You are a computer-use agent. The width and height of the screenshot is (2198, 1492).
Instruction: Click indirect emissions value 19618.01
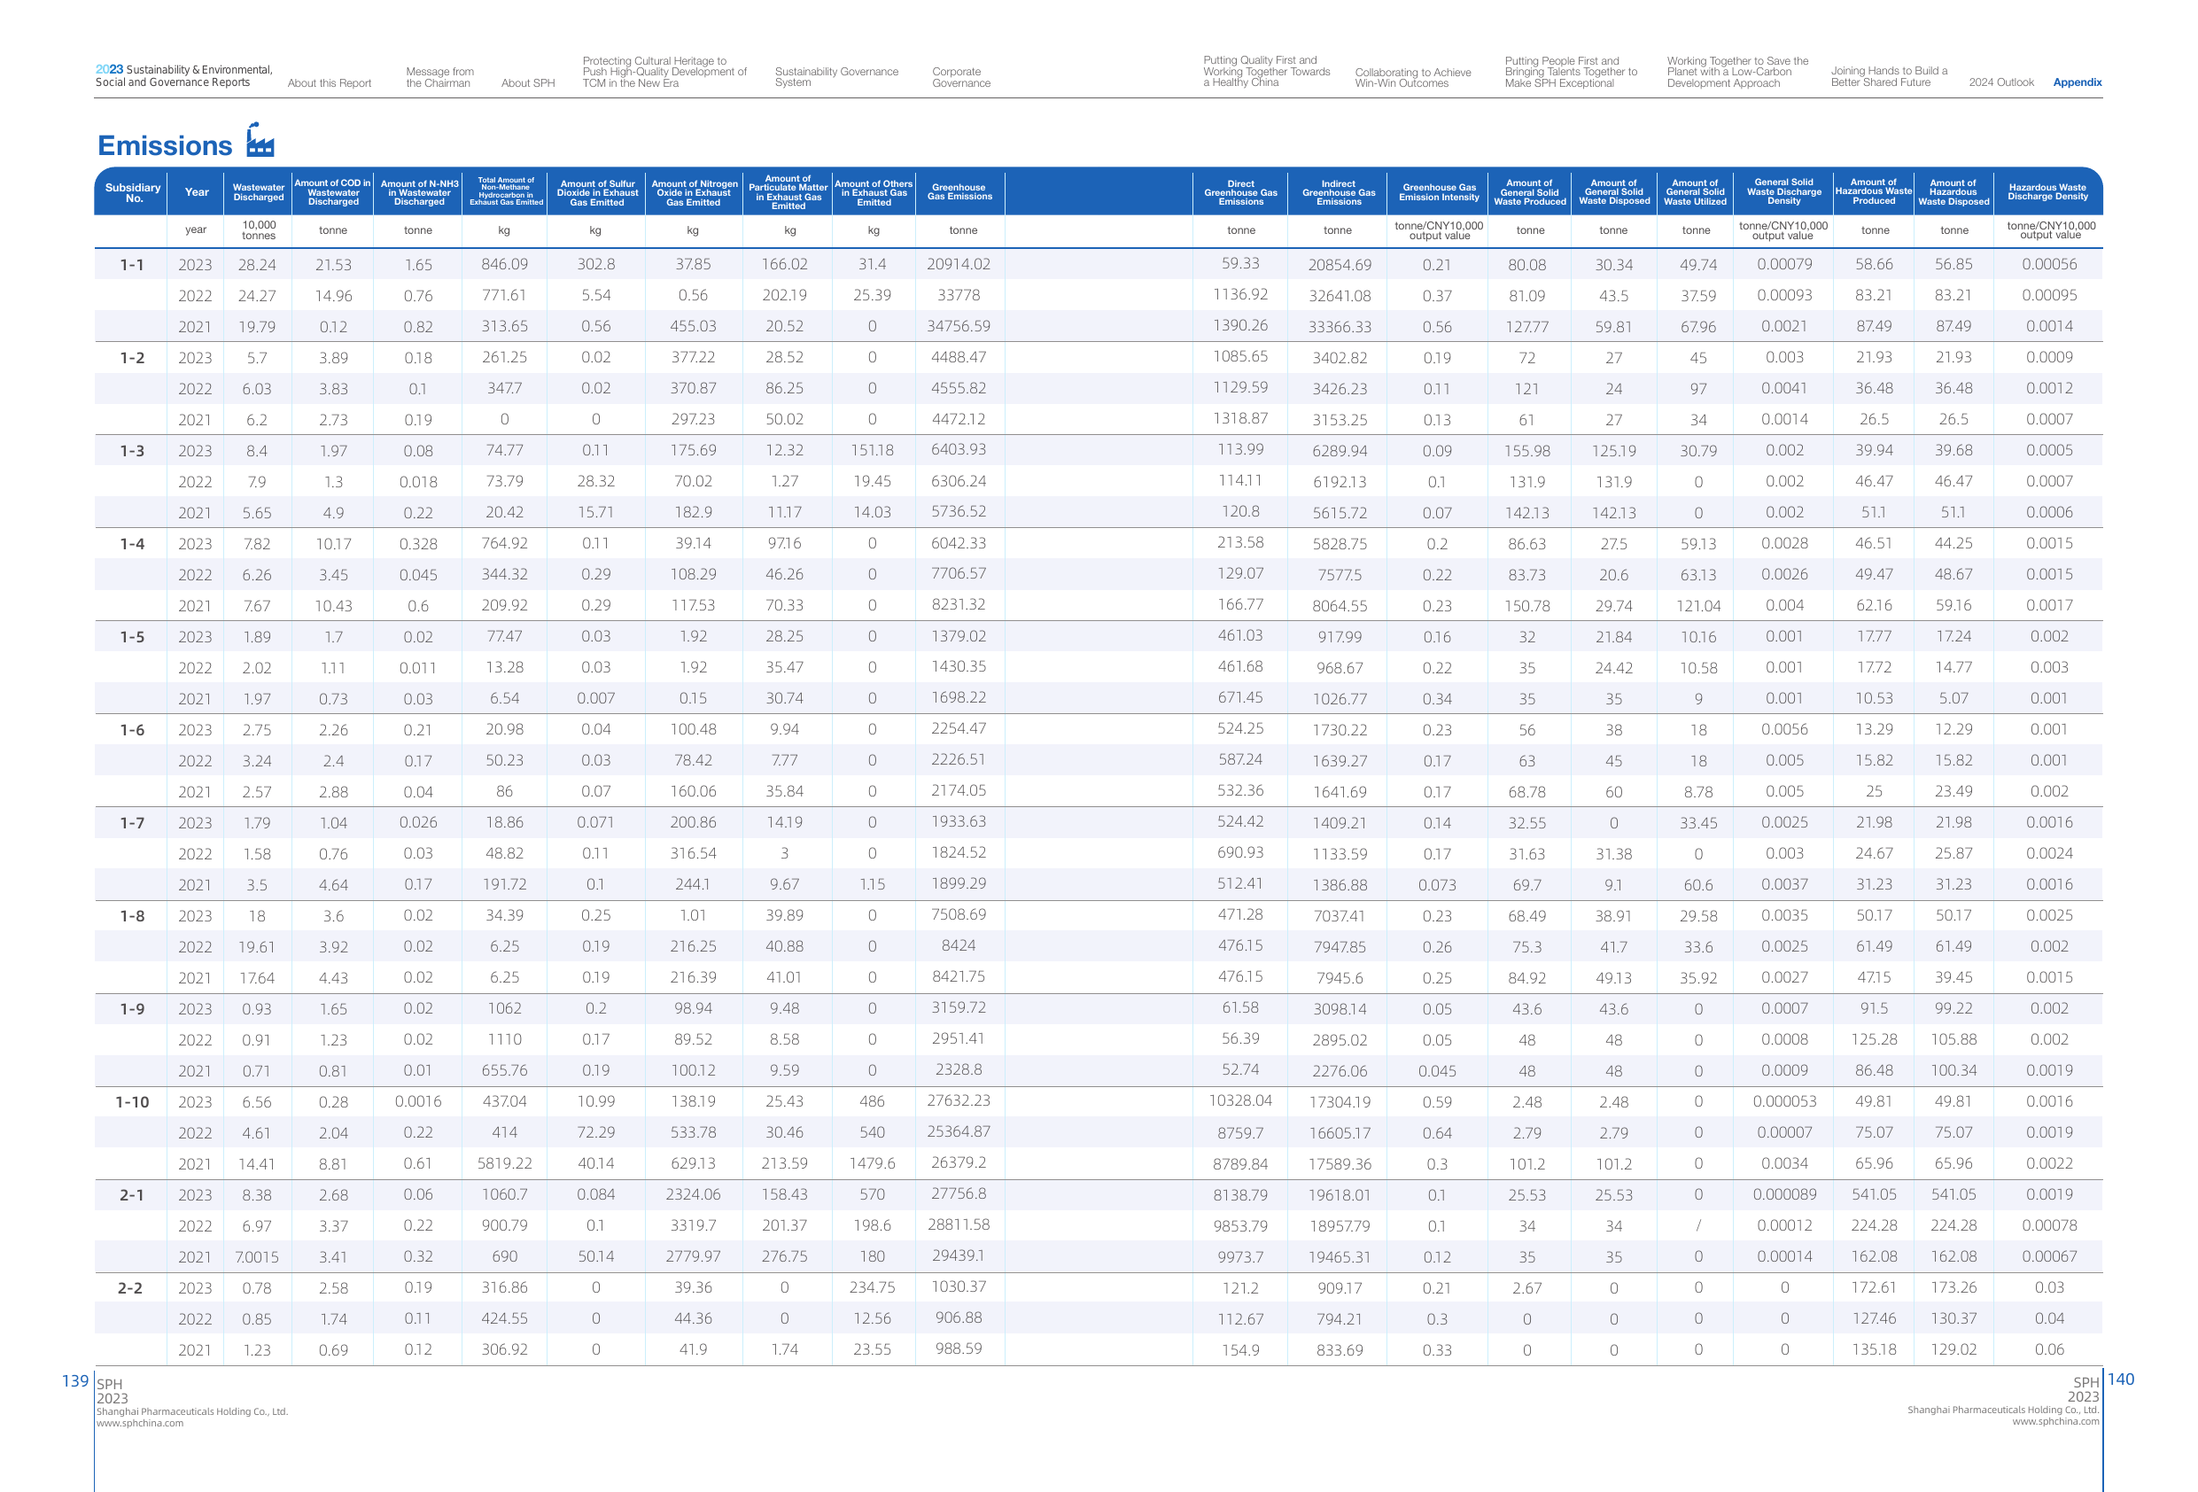(1340, 1195)
